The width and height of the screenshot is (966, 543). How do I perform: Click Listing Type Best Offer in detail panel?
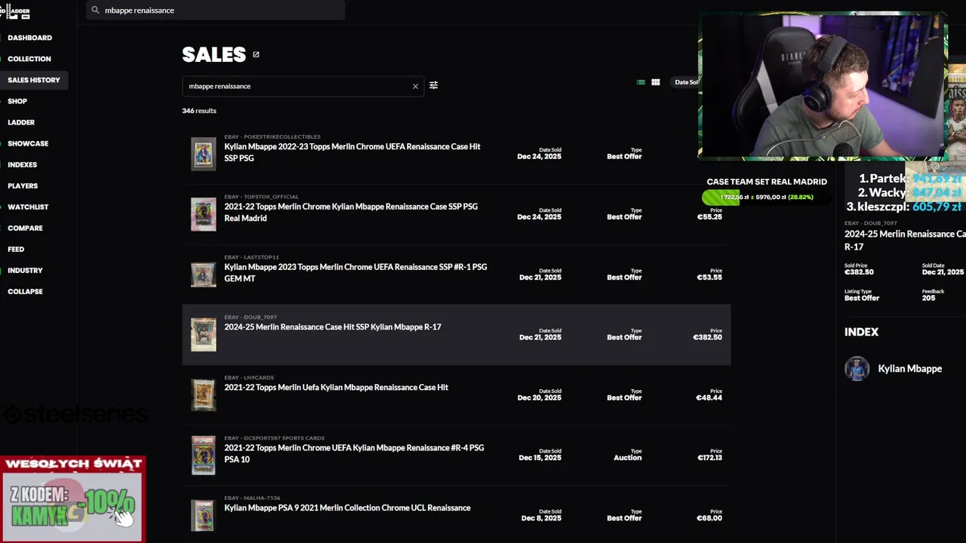(x=862, y=298)
